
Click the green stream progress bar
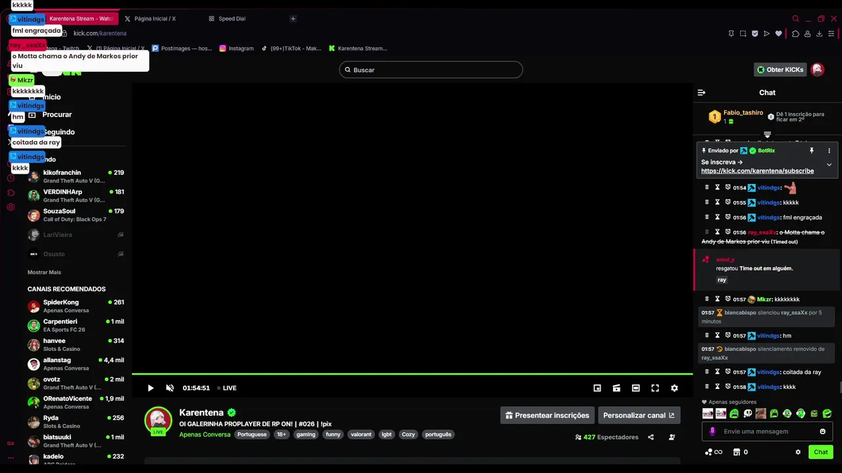point(412,374)
